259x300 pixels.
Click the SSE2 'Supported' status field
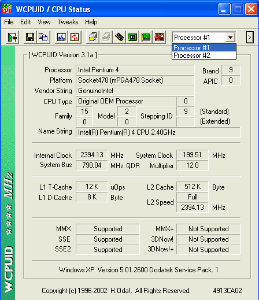(x=108, y=250)
